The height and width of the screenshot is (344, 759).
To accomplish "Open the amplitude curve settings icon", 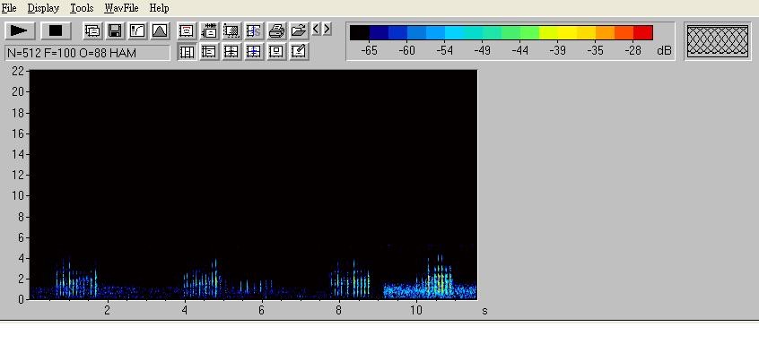I will 137,31.
